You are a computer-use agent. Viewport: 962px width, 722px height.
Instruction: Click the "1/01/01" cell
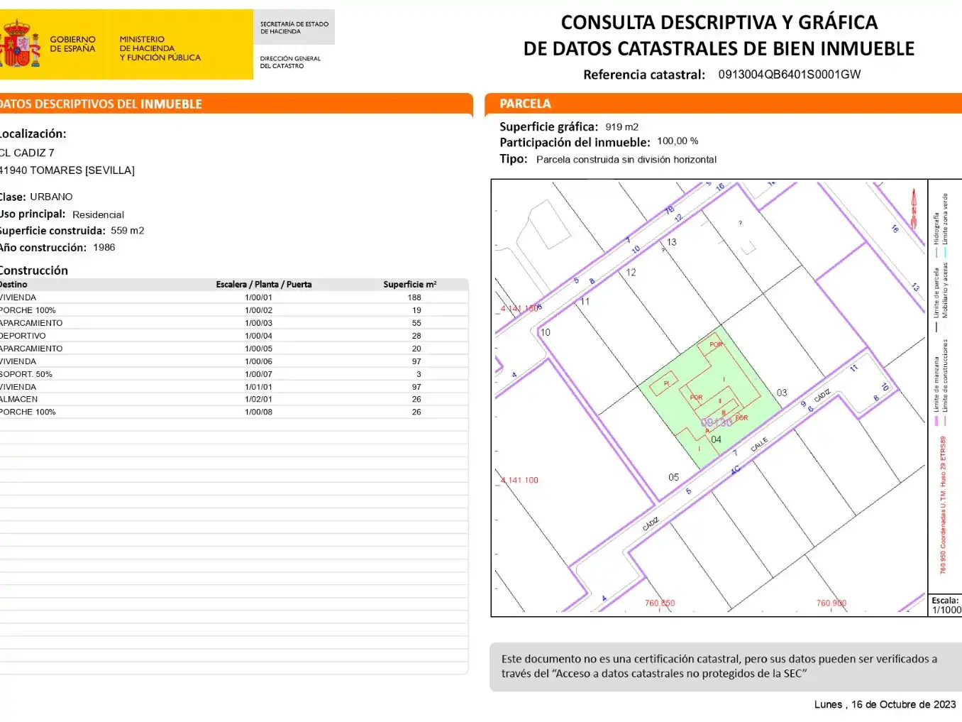[x=259, y=387]
